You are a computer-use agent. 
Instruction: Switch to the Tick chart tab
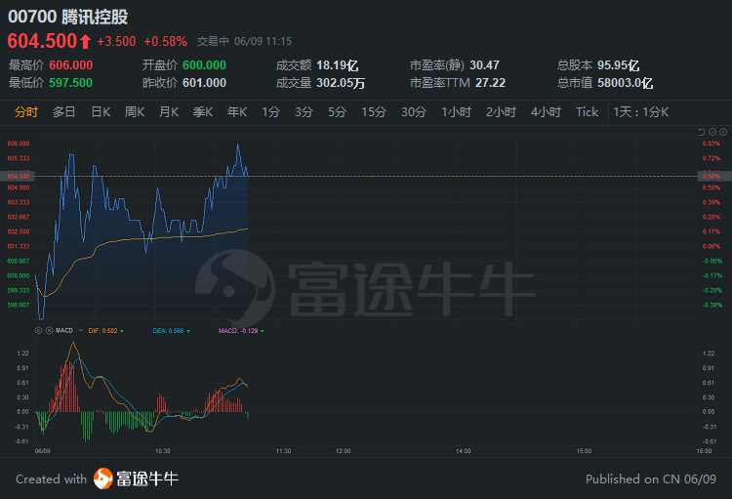[x=587, y=112]
